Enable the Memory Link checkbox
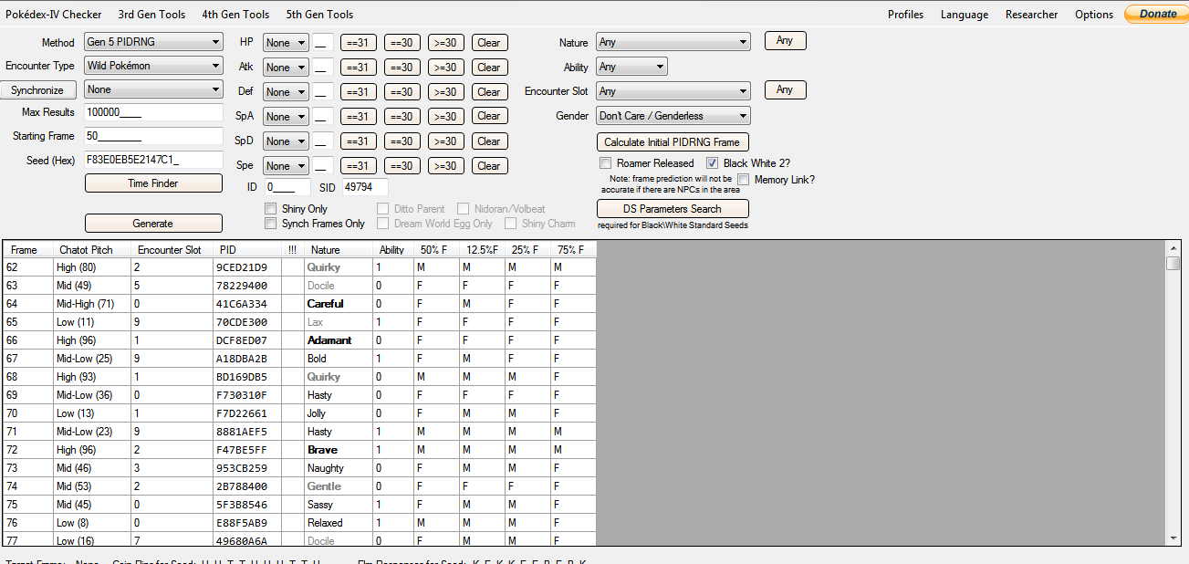The image size is (1189, 564). click(x=743, y=180)
